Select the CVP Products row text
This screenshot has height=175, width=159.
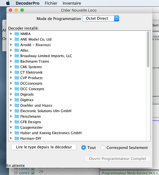[x=32, y=78]
